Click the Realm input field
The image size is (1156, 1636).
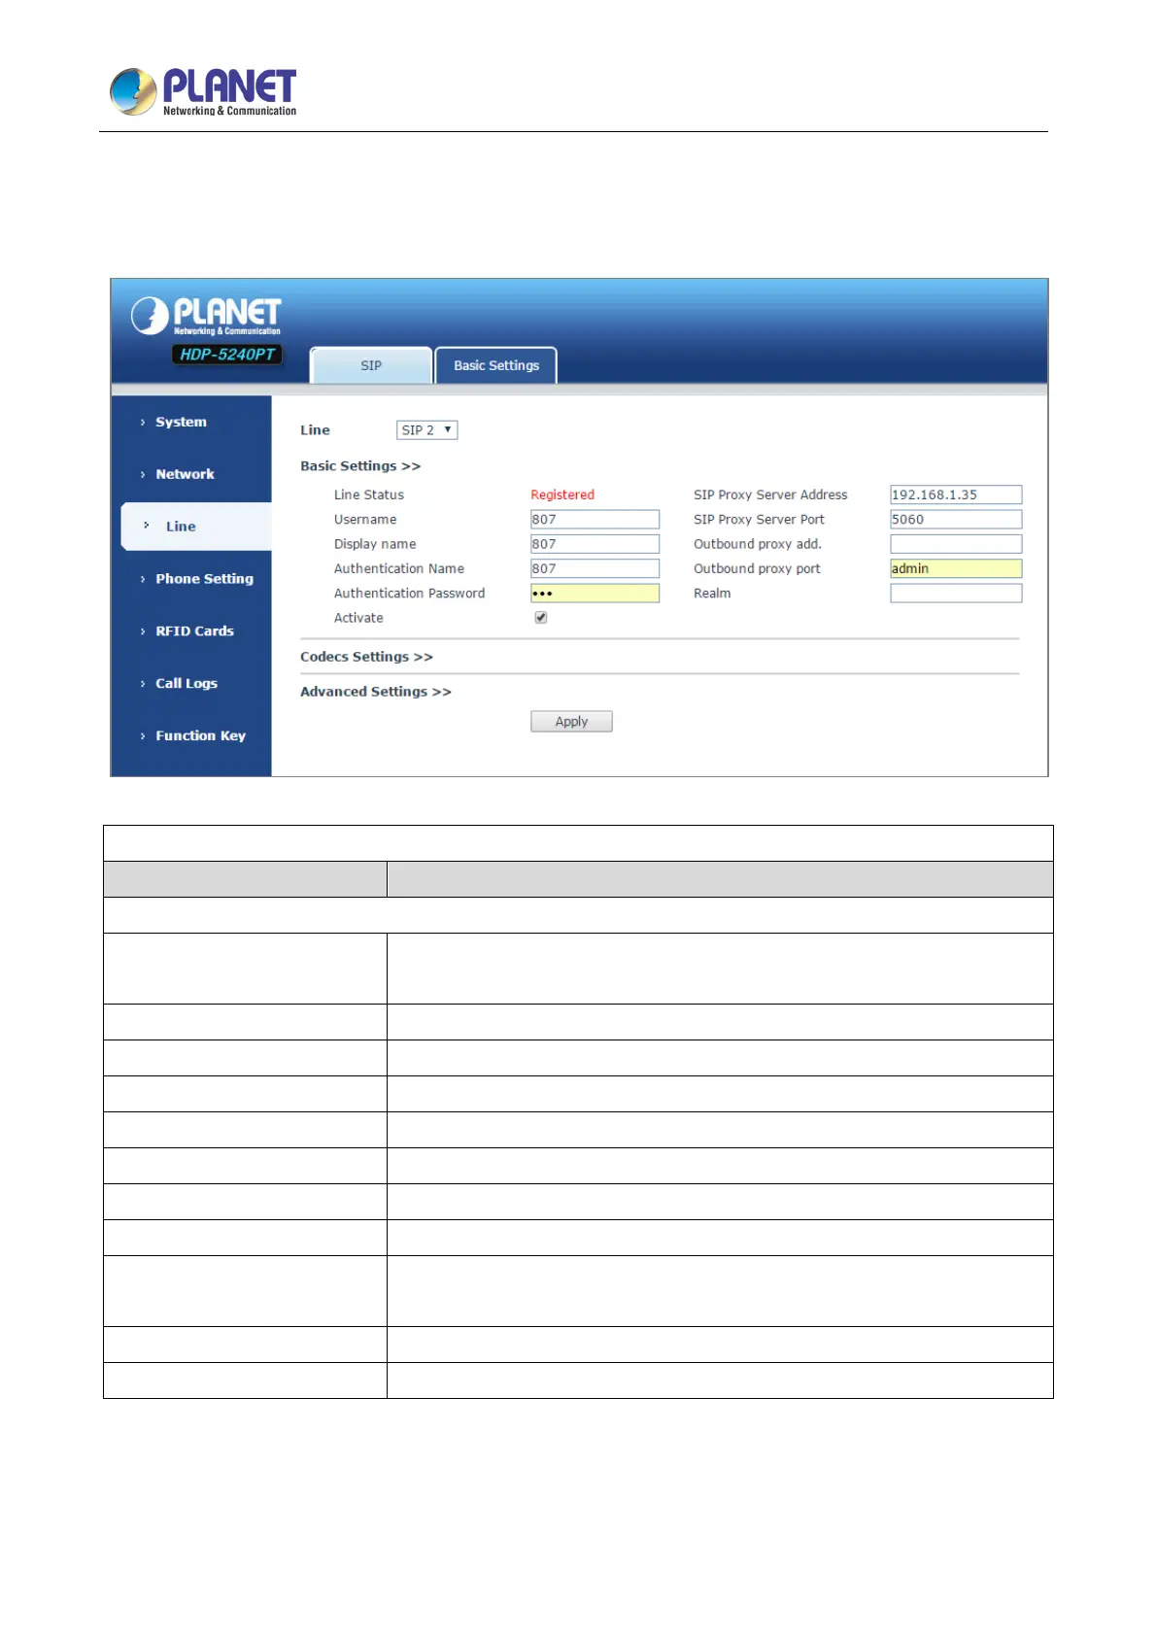(x=956, y=593)
